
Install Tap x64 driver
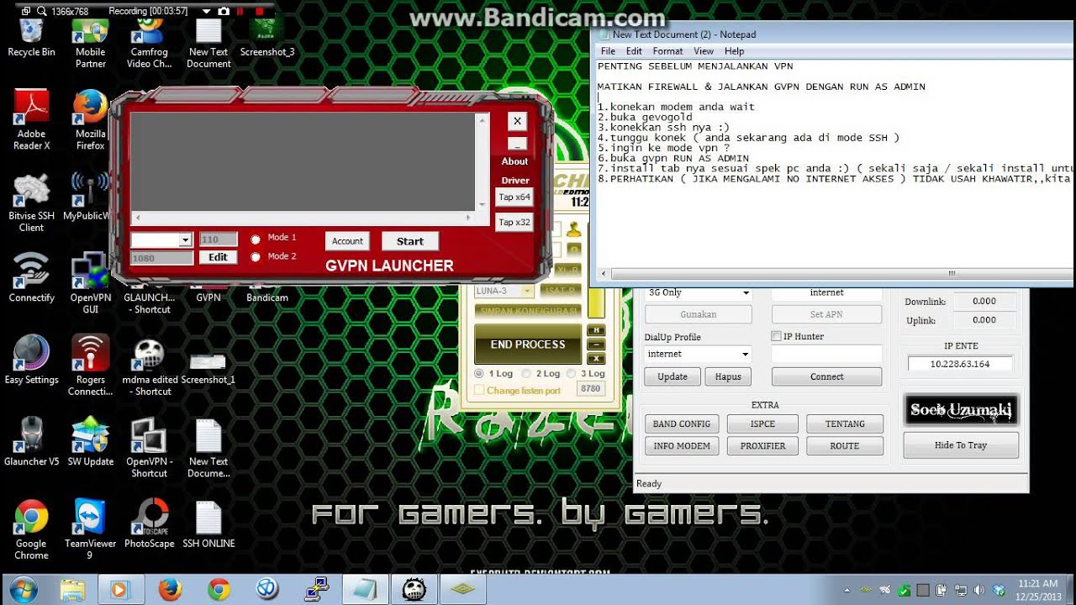(514, 197)
